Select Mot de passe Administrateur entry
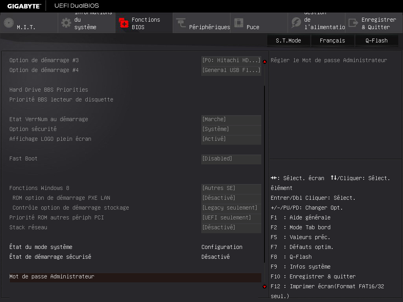Viewport: 403px width, 302px height. [x=135, y=277]
